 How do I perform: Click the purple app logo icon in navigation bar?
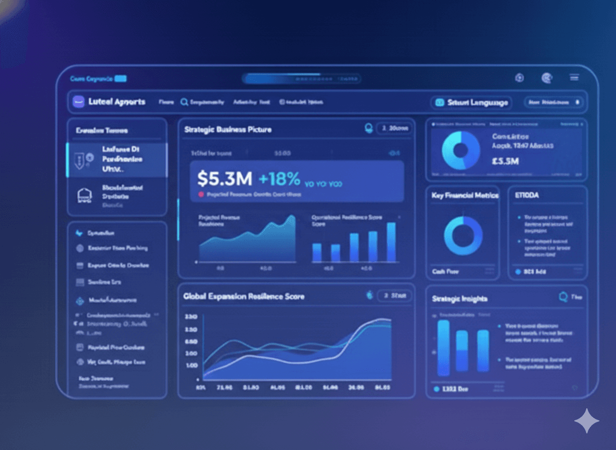[79, 102]
